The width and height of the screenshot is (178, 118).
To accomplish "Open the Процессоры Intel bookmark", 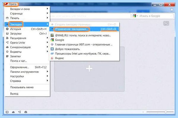I will pos(84,53).
